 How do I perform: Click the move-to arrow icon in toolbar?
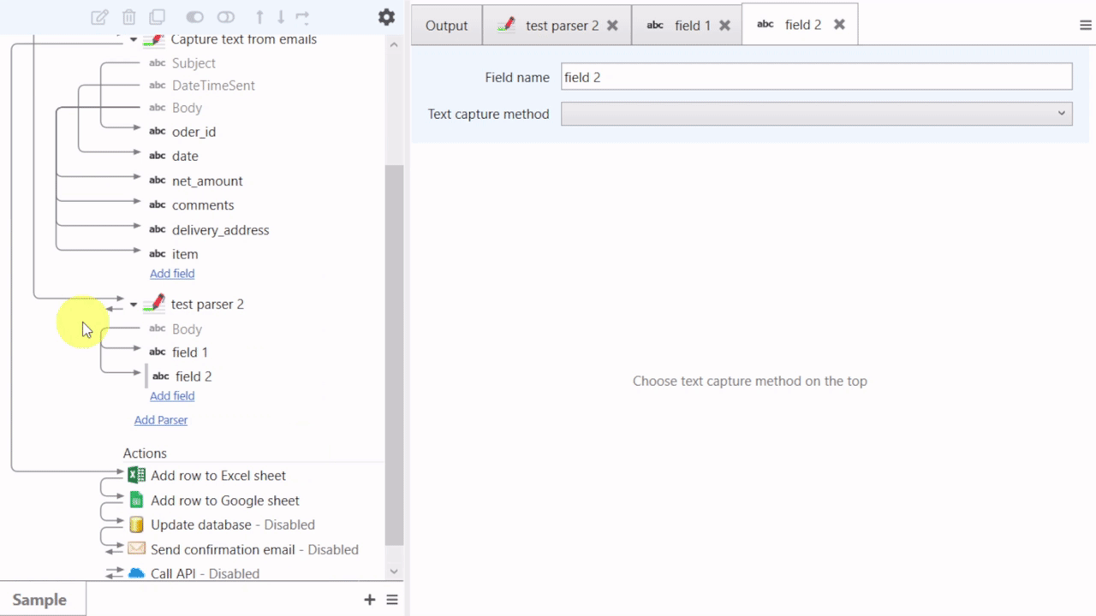tap(301, 17)
